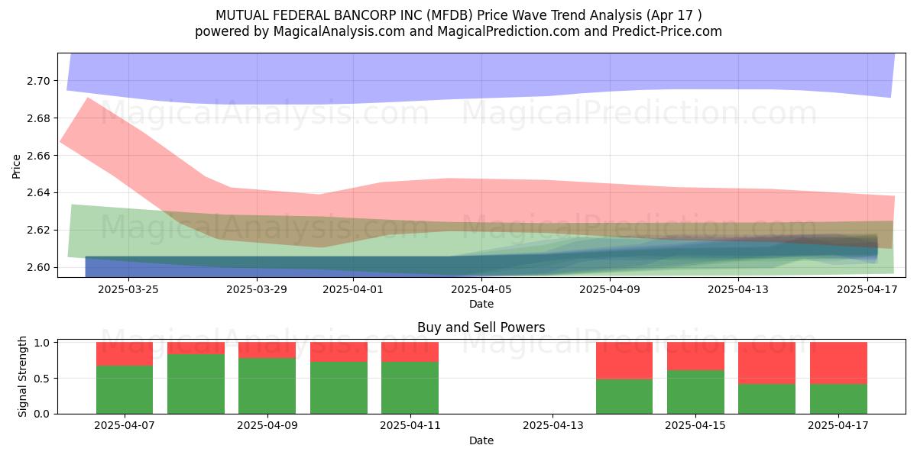
Task: Click the 2025-04-13 date tick in price chart
Action: tap(738, 289)
